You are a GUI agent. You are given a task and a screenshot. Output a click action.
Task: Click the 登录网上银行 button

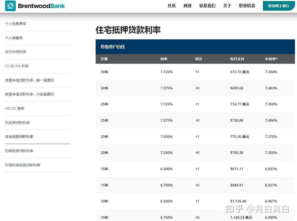279,6
